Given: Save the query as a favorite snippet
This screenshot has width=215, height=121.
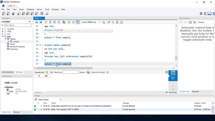Looking at the screenshot, I should [104, 22].
